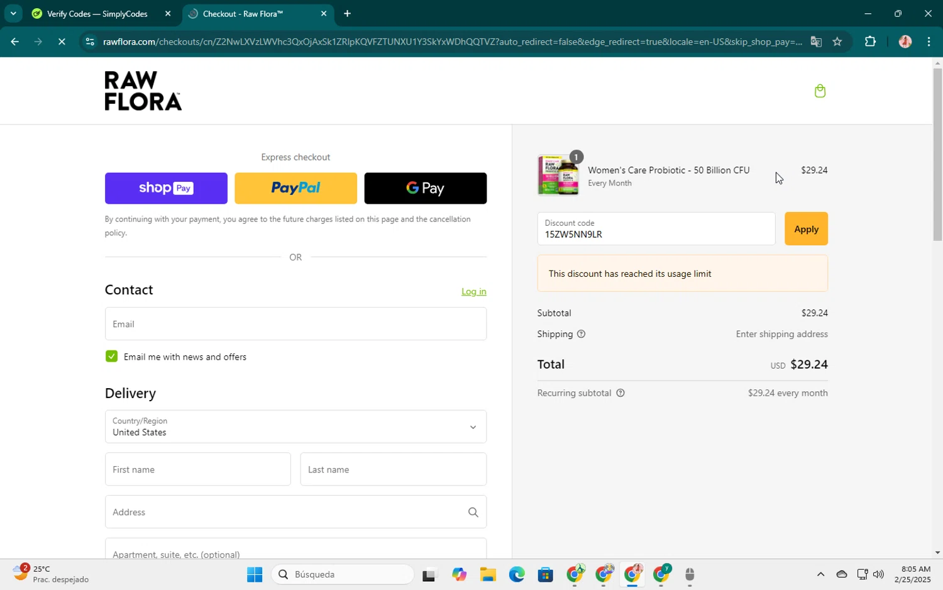Open Microsoft Store from the taskbar
This screenshot has width=943, height=590.
point(546,574)
